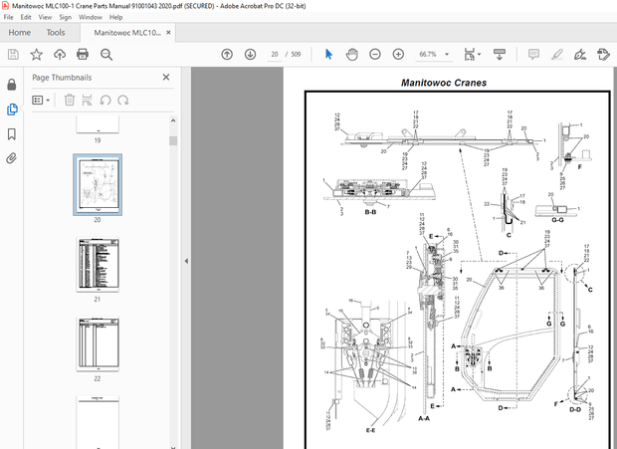Click the scrolling mode keyboard icon
The height and width of the screenshot is (449, 617).
(x=500, y=55)
